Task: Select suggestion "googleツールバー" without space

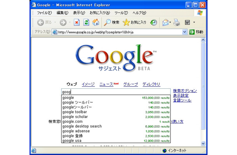Action: 116,107
